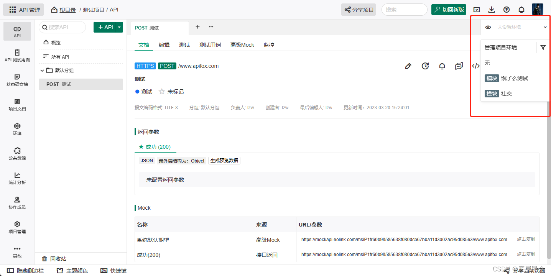
Task: Open header notification bell
Action: pyautogui.click(x=521, y=10)
